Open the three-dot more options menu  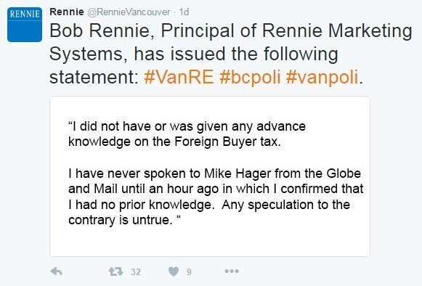pos(232,271)
